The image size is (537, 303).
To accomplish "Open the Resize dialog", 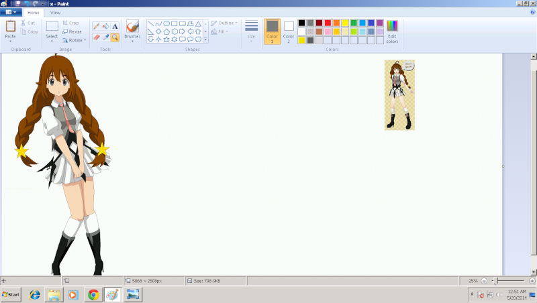I will tap(72, 32).
